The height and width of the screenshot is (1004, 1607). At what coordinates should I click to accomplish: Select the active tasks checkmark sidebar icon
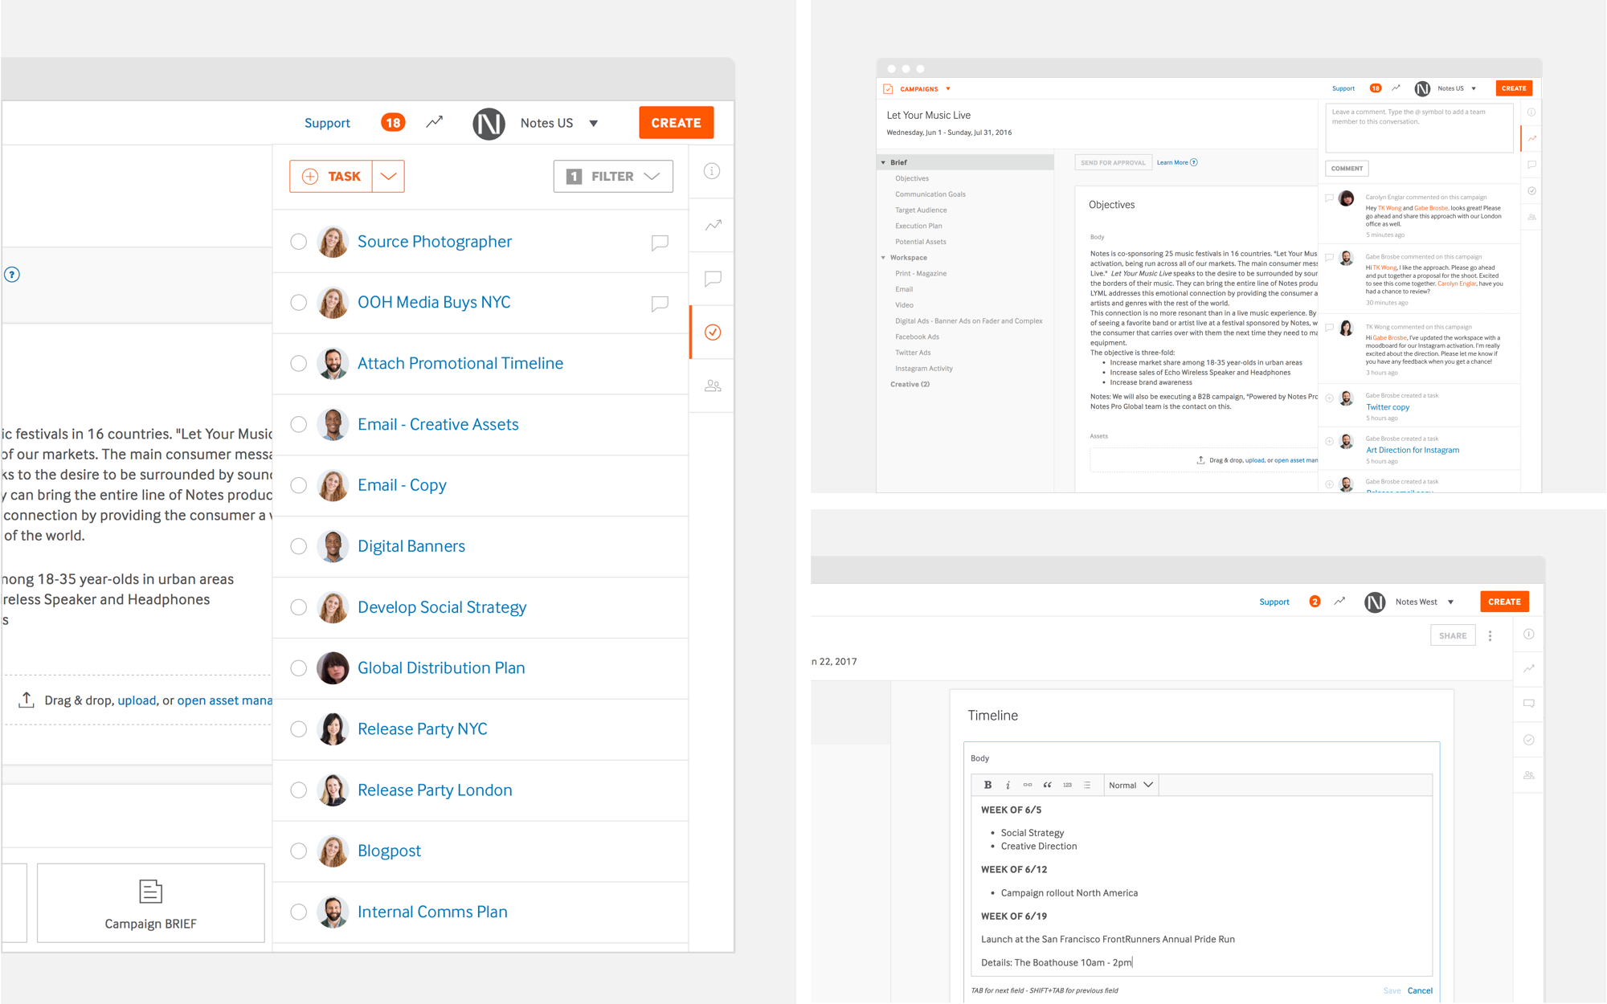(713, 332)
